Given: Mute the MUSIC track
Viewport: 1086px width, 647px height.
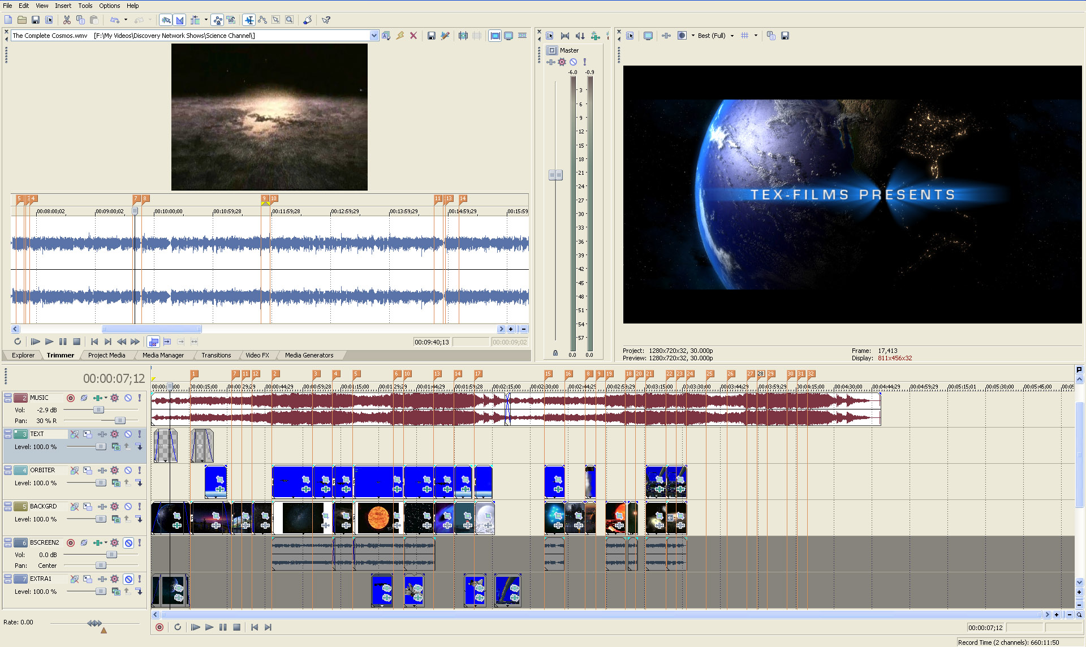Looking at the screenshot, I should click(128, 398).
